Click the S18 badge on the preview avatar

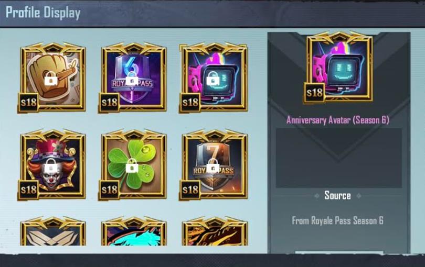pos(314,93)
